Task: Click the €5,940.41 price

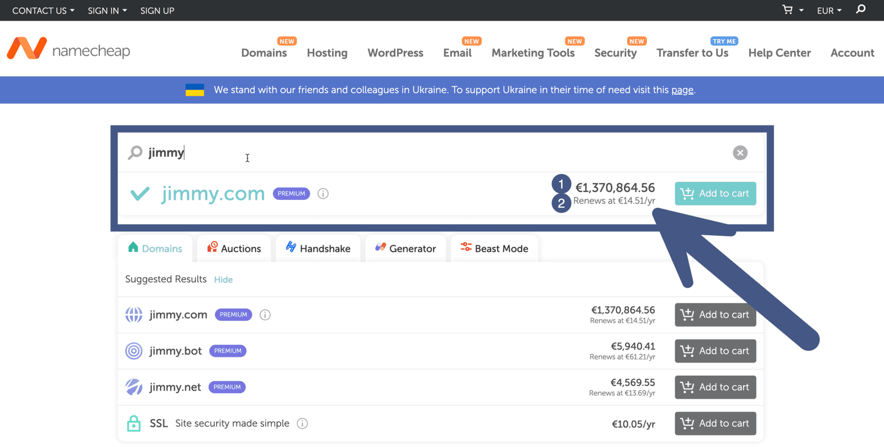Action: pos(633,346)
